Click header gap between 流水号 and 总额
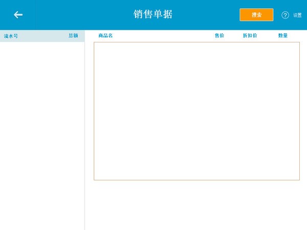Image resolution: width=307 pixels, height=230 pixels. (43, 36)
